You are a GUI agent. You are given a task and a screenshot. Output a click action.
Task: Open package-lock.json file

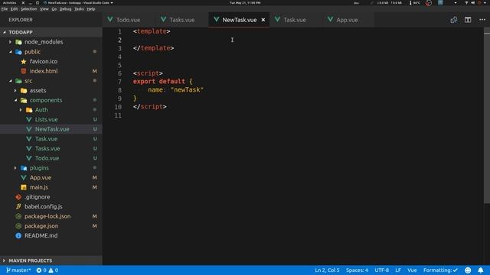point(47,216)
